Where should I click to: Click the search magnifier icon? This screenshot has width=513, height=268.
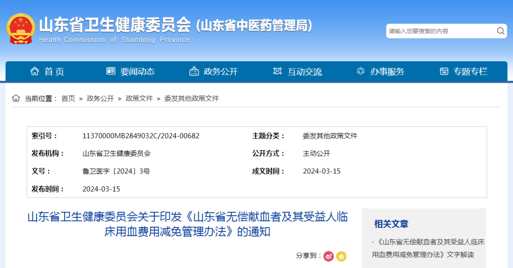500,31
